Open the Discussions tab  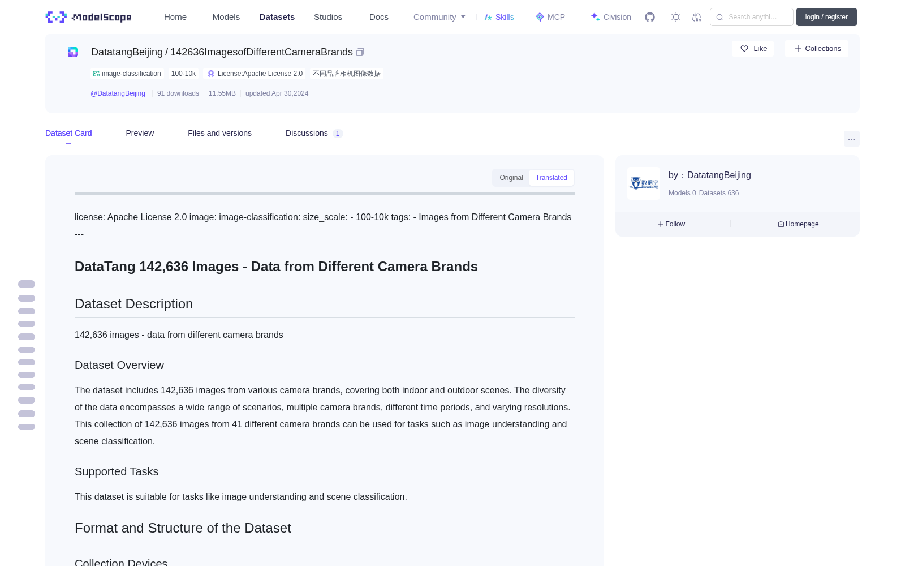tap(314, 133)
